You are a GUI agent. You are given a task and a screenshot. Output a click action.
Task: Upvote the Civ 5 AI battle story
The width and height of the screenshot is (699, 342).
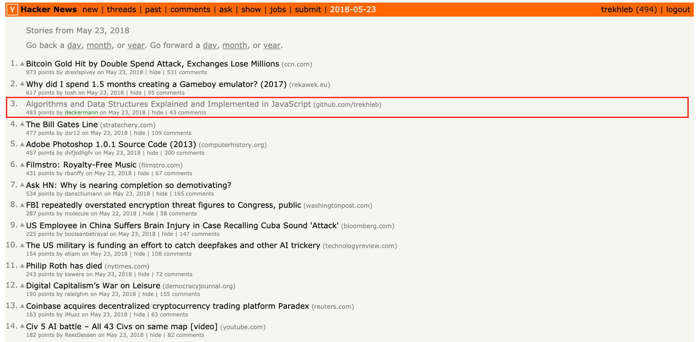coord(22,327)
